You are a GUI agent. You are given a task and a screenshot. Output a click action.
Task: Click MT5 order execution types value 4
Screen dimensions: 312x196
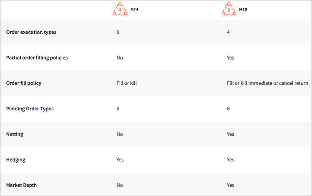(228, 32)
